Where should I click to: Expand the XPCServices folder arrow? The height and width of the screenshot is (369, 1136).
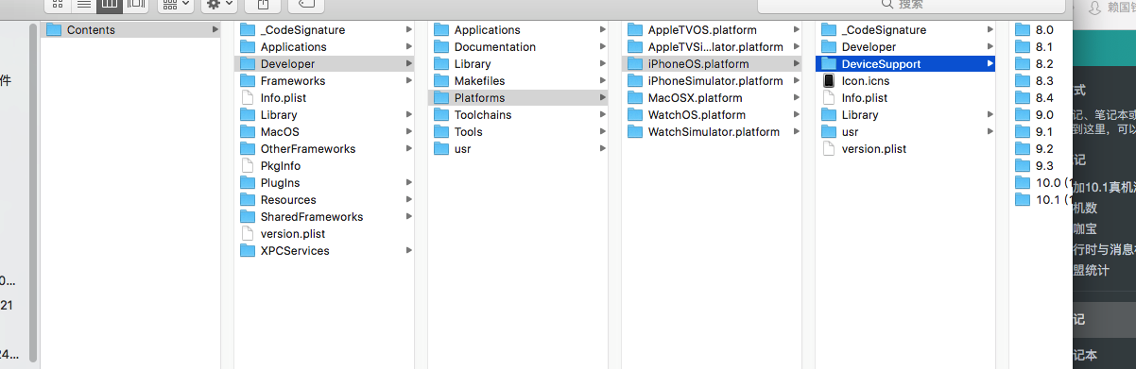click(409, 251)
